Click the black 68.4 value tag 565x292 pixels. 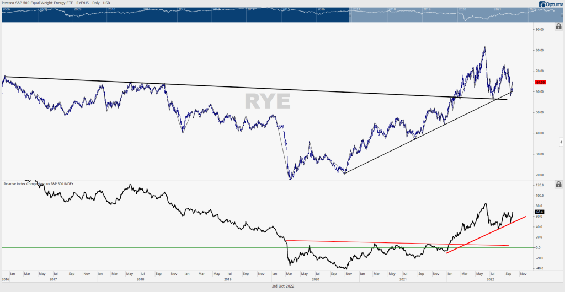[x=540, y=212]
